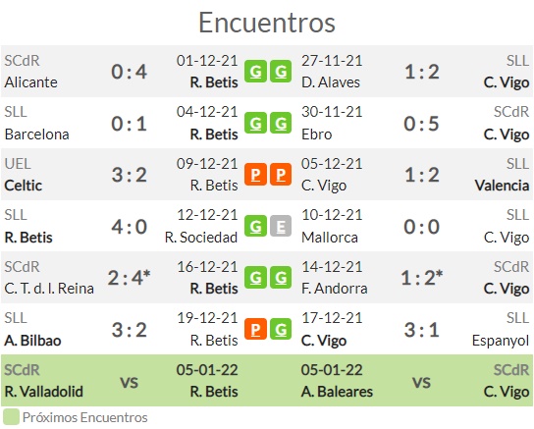Click the Próximos Encuentros green legend swatch

[x=11, y=417]
